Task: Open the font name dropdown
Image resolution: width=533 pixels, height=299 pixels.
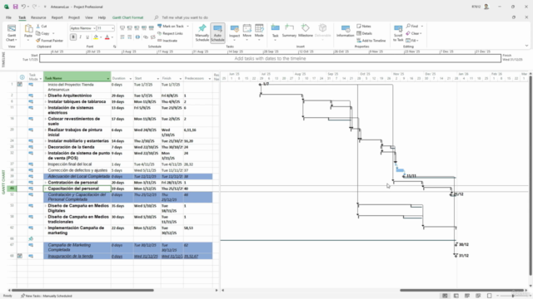Action: click(94, 28)
